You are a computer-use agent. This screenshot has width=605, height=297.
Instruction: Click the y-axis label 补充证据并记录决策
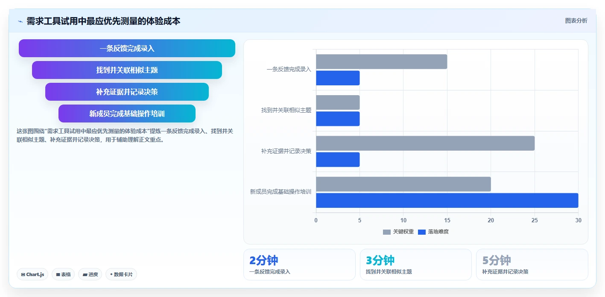(x=286, y=151)
